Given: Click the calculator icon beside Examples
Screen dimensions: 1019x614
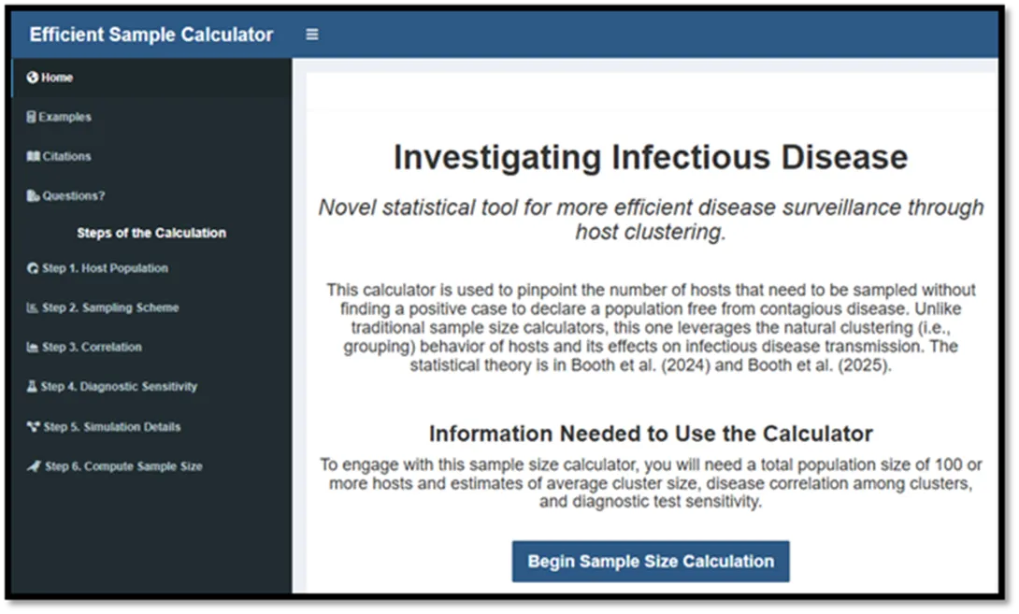Looking at the screenshot, I should 31,117.
